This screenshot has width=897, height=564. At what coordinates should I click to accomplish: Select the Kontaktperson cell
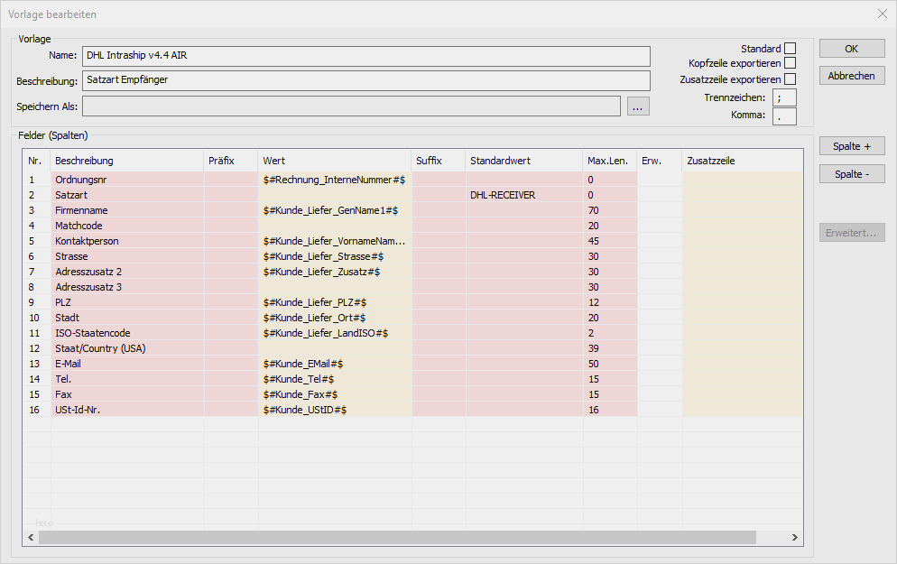(x=127, y=241)
